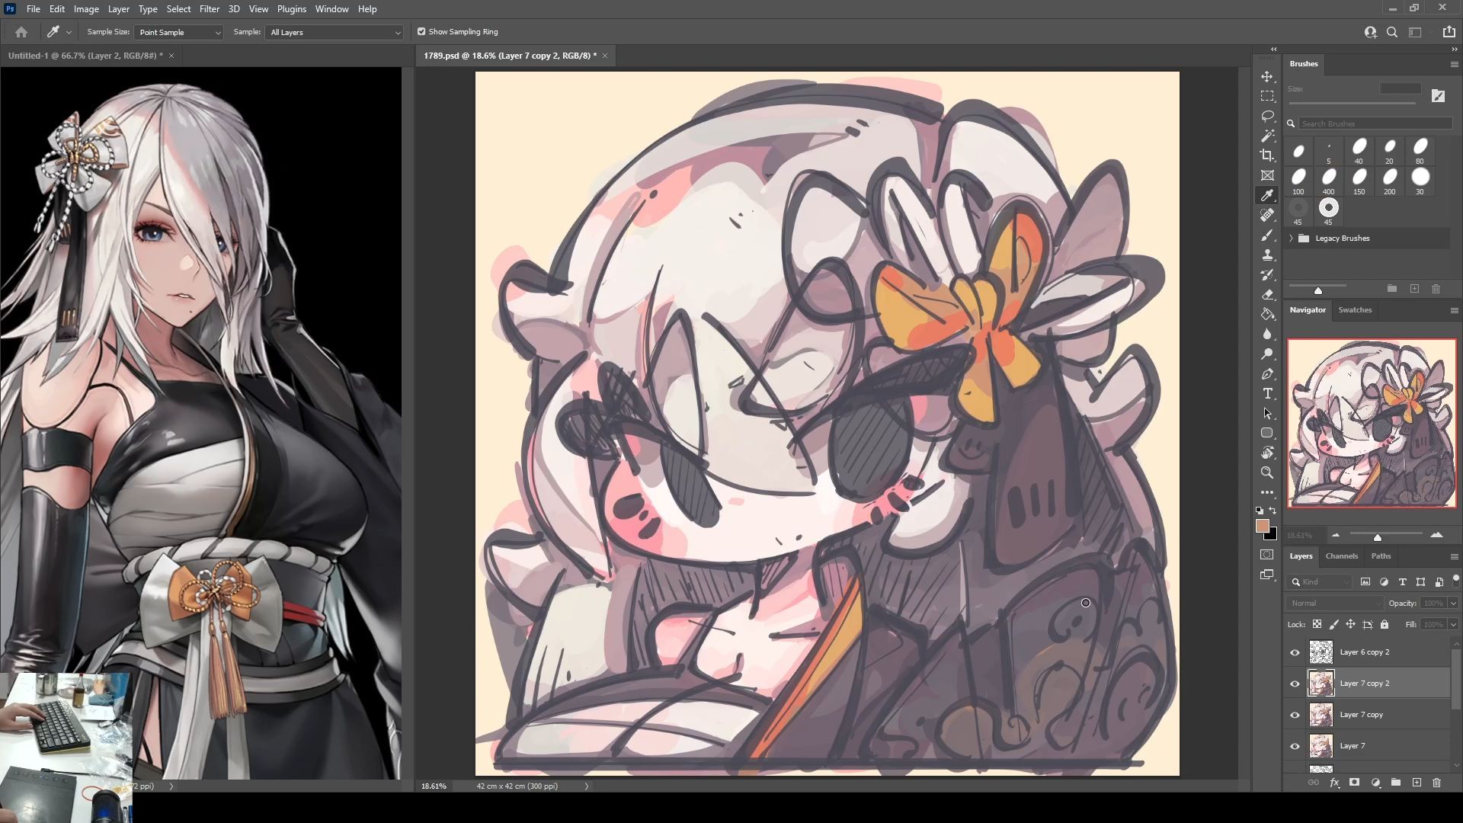Hide Layer 7 copy 2 visibility
This screenshot has width=1463, height=823.
point(1295,684)
